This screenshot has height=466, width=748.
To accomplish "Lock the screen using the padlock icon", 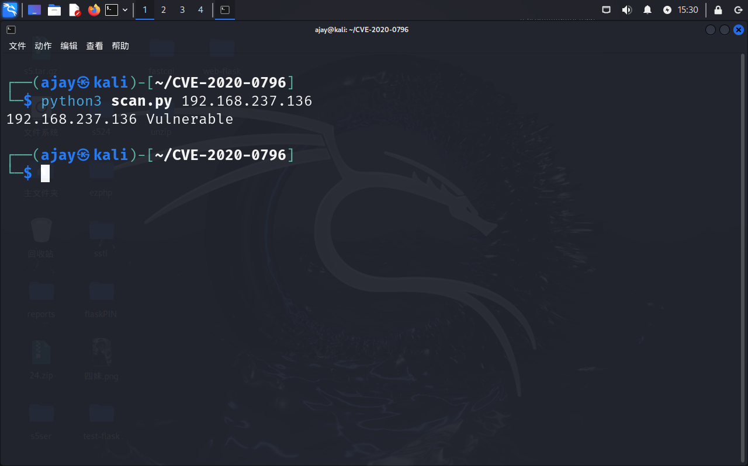I will pyautogui.click(x=718, y=10).
